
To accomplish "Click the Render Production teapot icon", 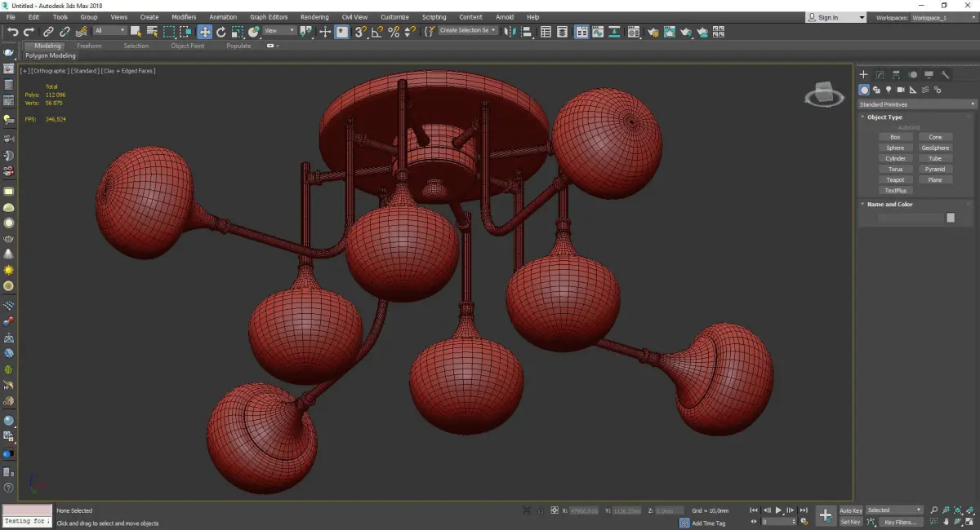I will coord(686,32).
